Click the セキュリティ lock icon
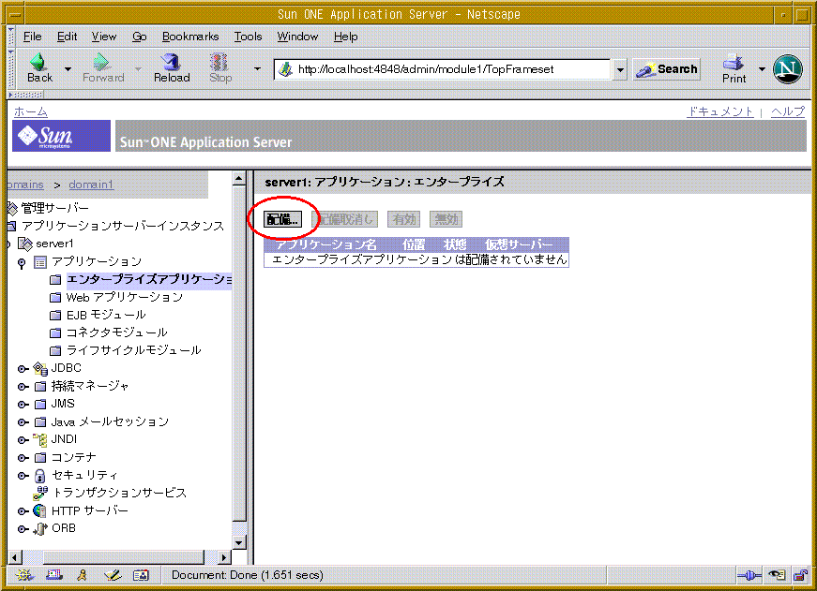The image size is (817, 591). 40,476
